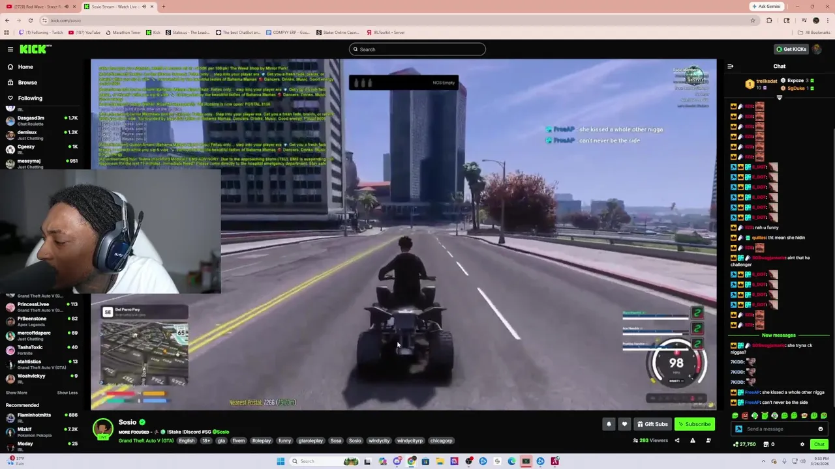This screenshot has height=469, width=835.
Task: Click the Ask Gemini button
Action: pyautogui.click(x=766, y=7)
